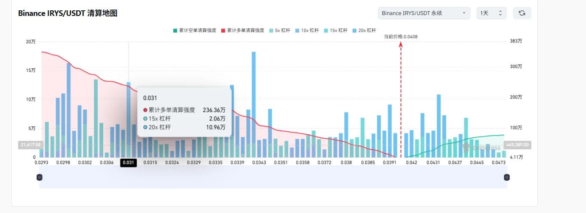Toggle 累计多单清算强度 legend series
Screen dimensions: 586x213
coord(242,31)
